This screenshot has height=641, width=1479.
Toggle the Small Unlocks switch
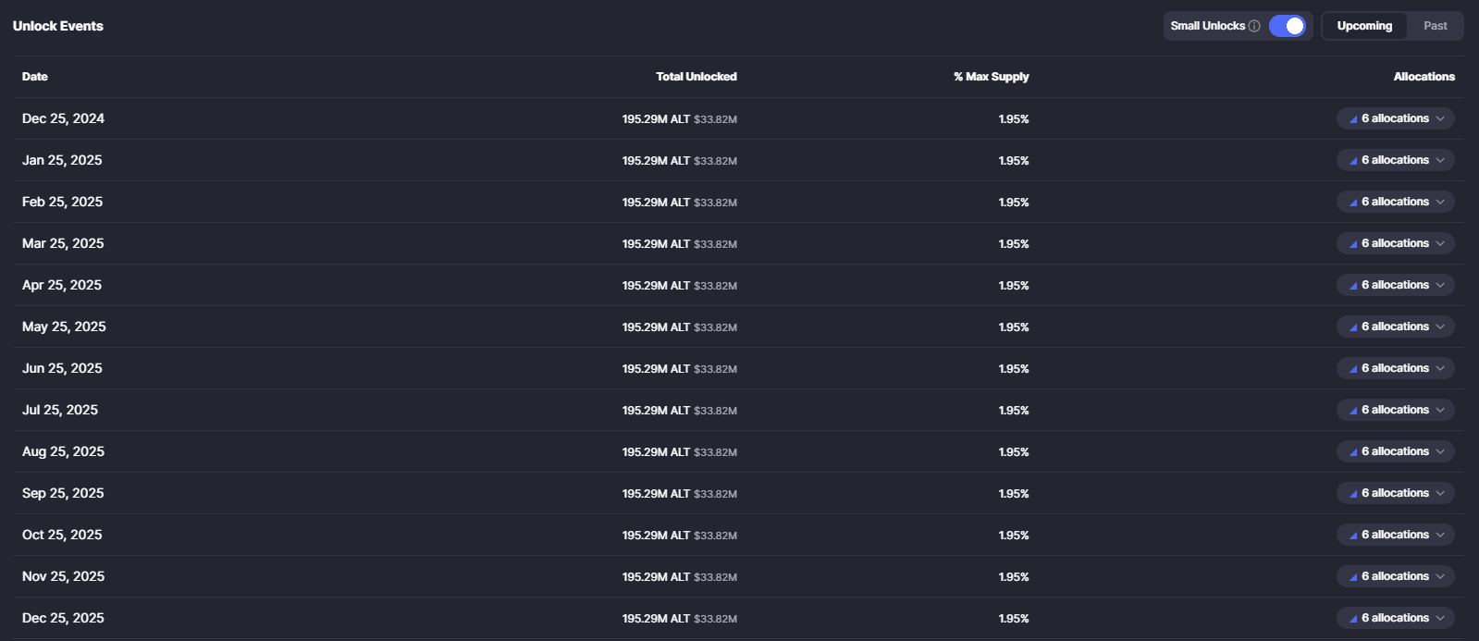1287,26
